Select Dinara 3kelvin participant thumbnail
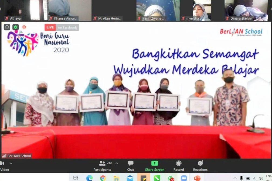This screenshot has width=272, height=181. [x=246, y=11]
